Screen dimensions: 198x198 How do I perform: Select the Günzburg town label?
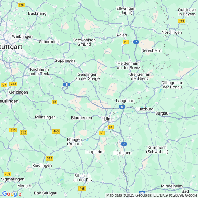point(145,109)
